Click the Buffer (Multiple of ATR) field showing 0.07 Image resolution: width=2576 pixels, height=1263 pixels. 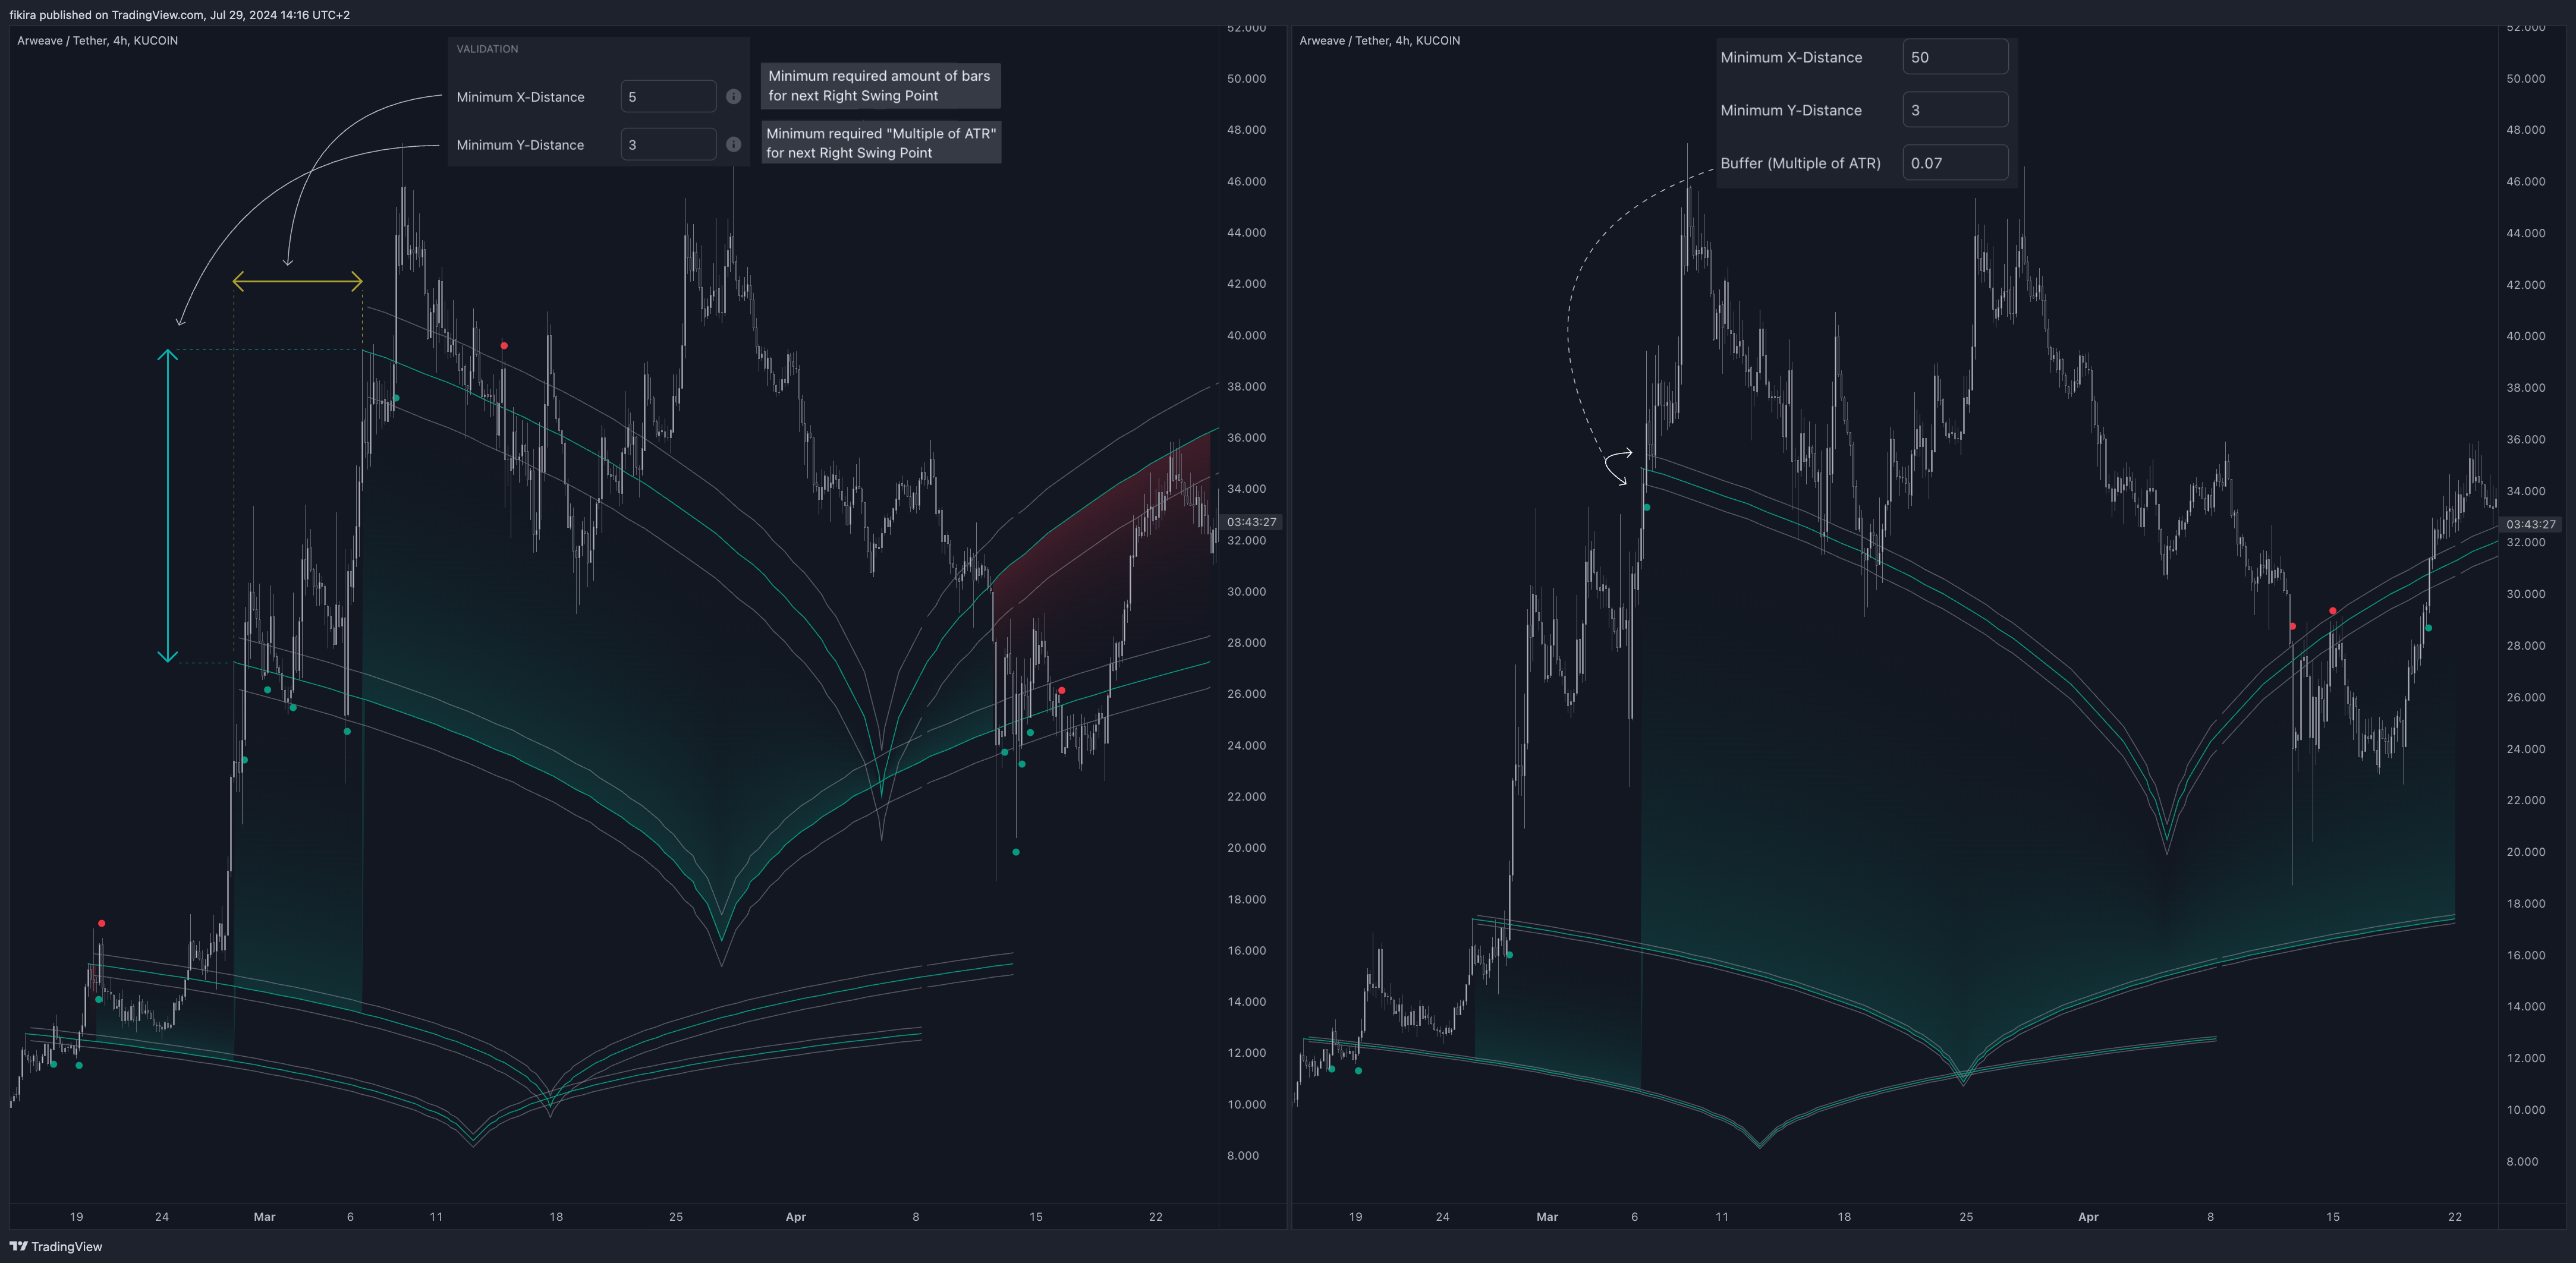[x=1954, y=163]
